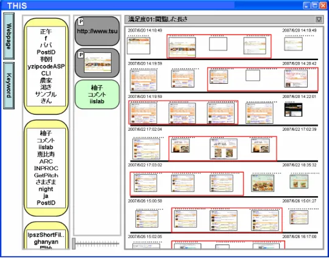Select keyword サンプル in first group
This screenshot has height=260, width=329.
click(46, 94)
